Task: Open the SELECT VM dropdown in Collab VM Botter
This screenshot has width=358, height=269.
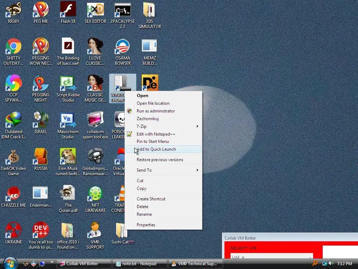Action: point(272,256)
